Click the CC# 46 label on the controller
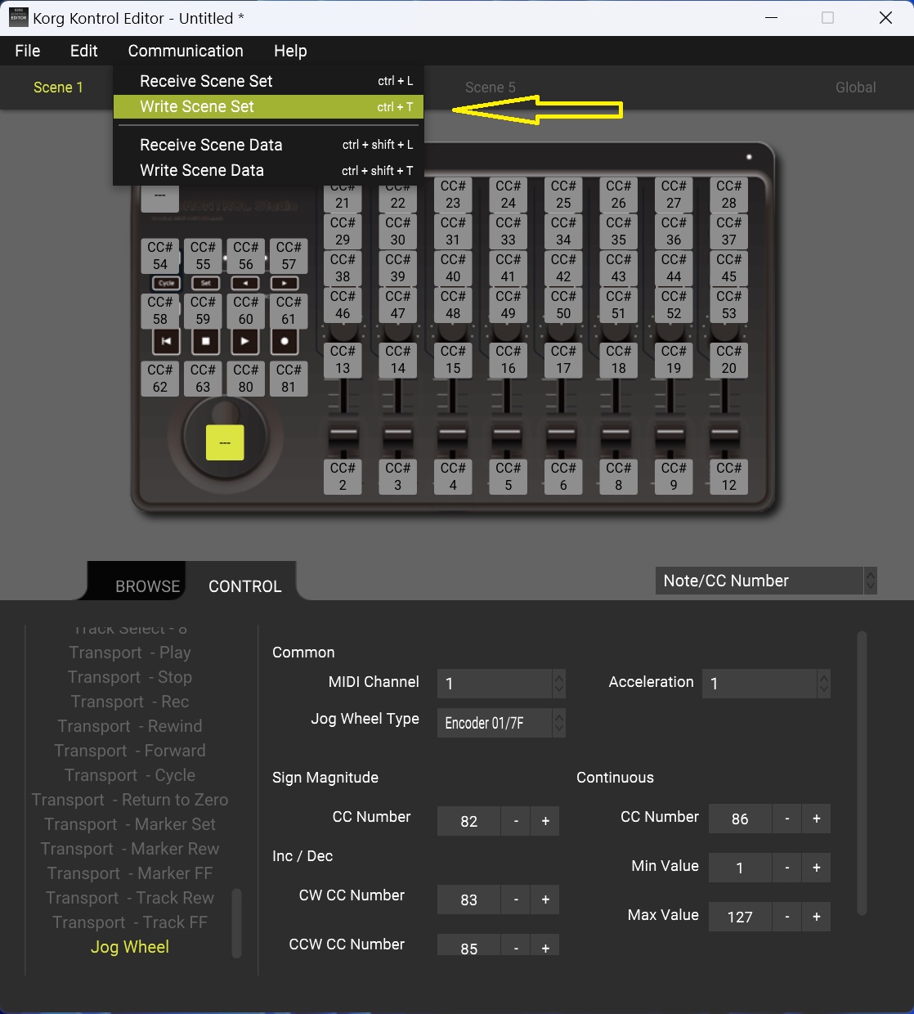Viewport: 914px width, 1014px height. (343, 305)
